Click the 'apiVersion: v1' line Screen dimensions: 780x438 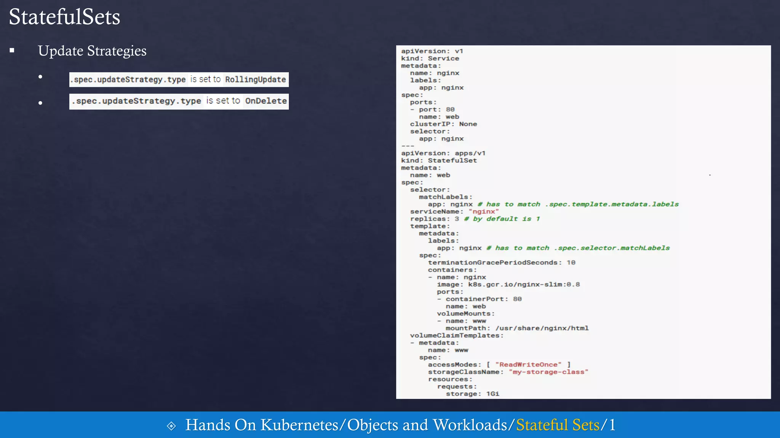click(x=432, y=51)
